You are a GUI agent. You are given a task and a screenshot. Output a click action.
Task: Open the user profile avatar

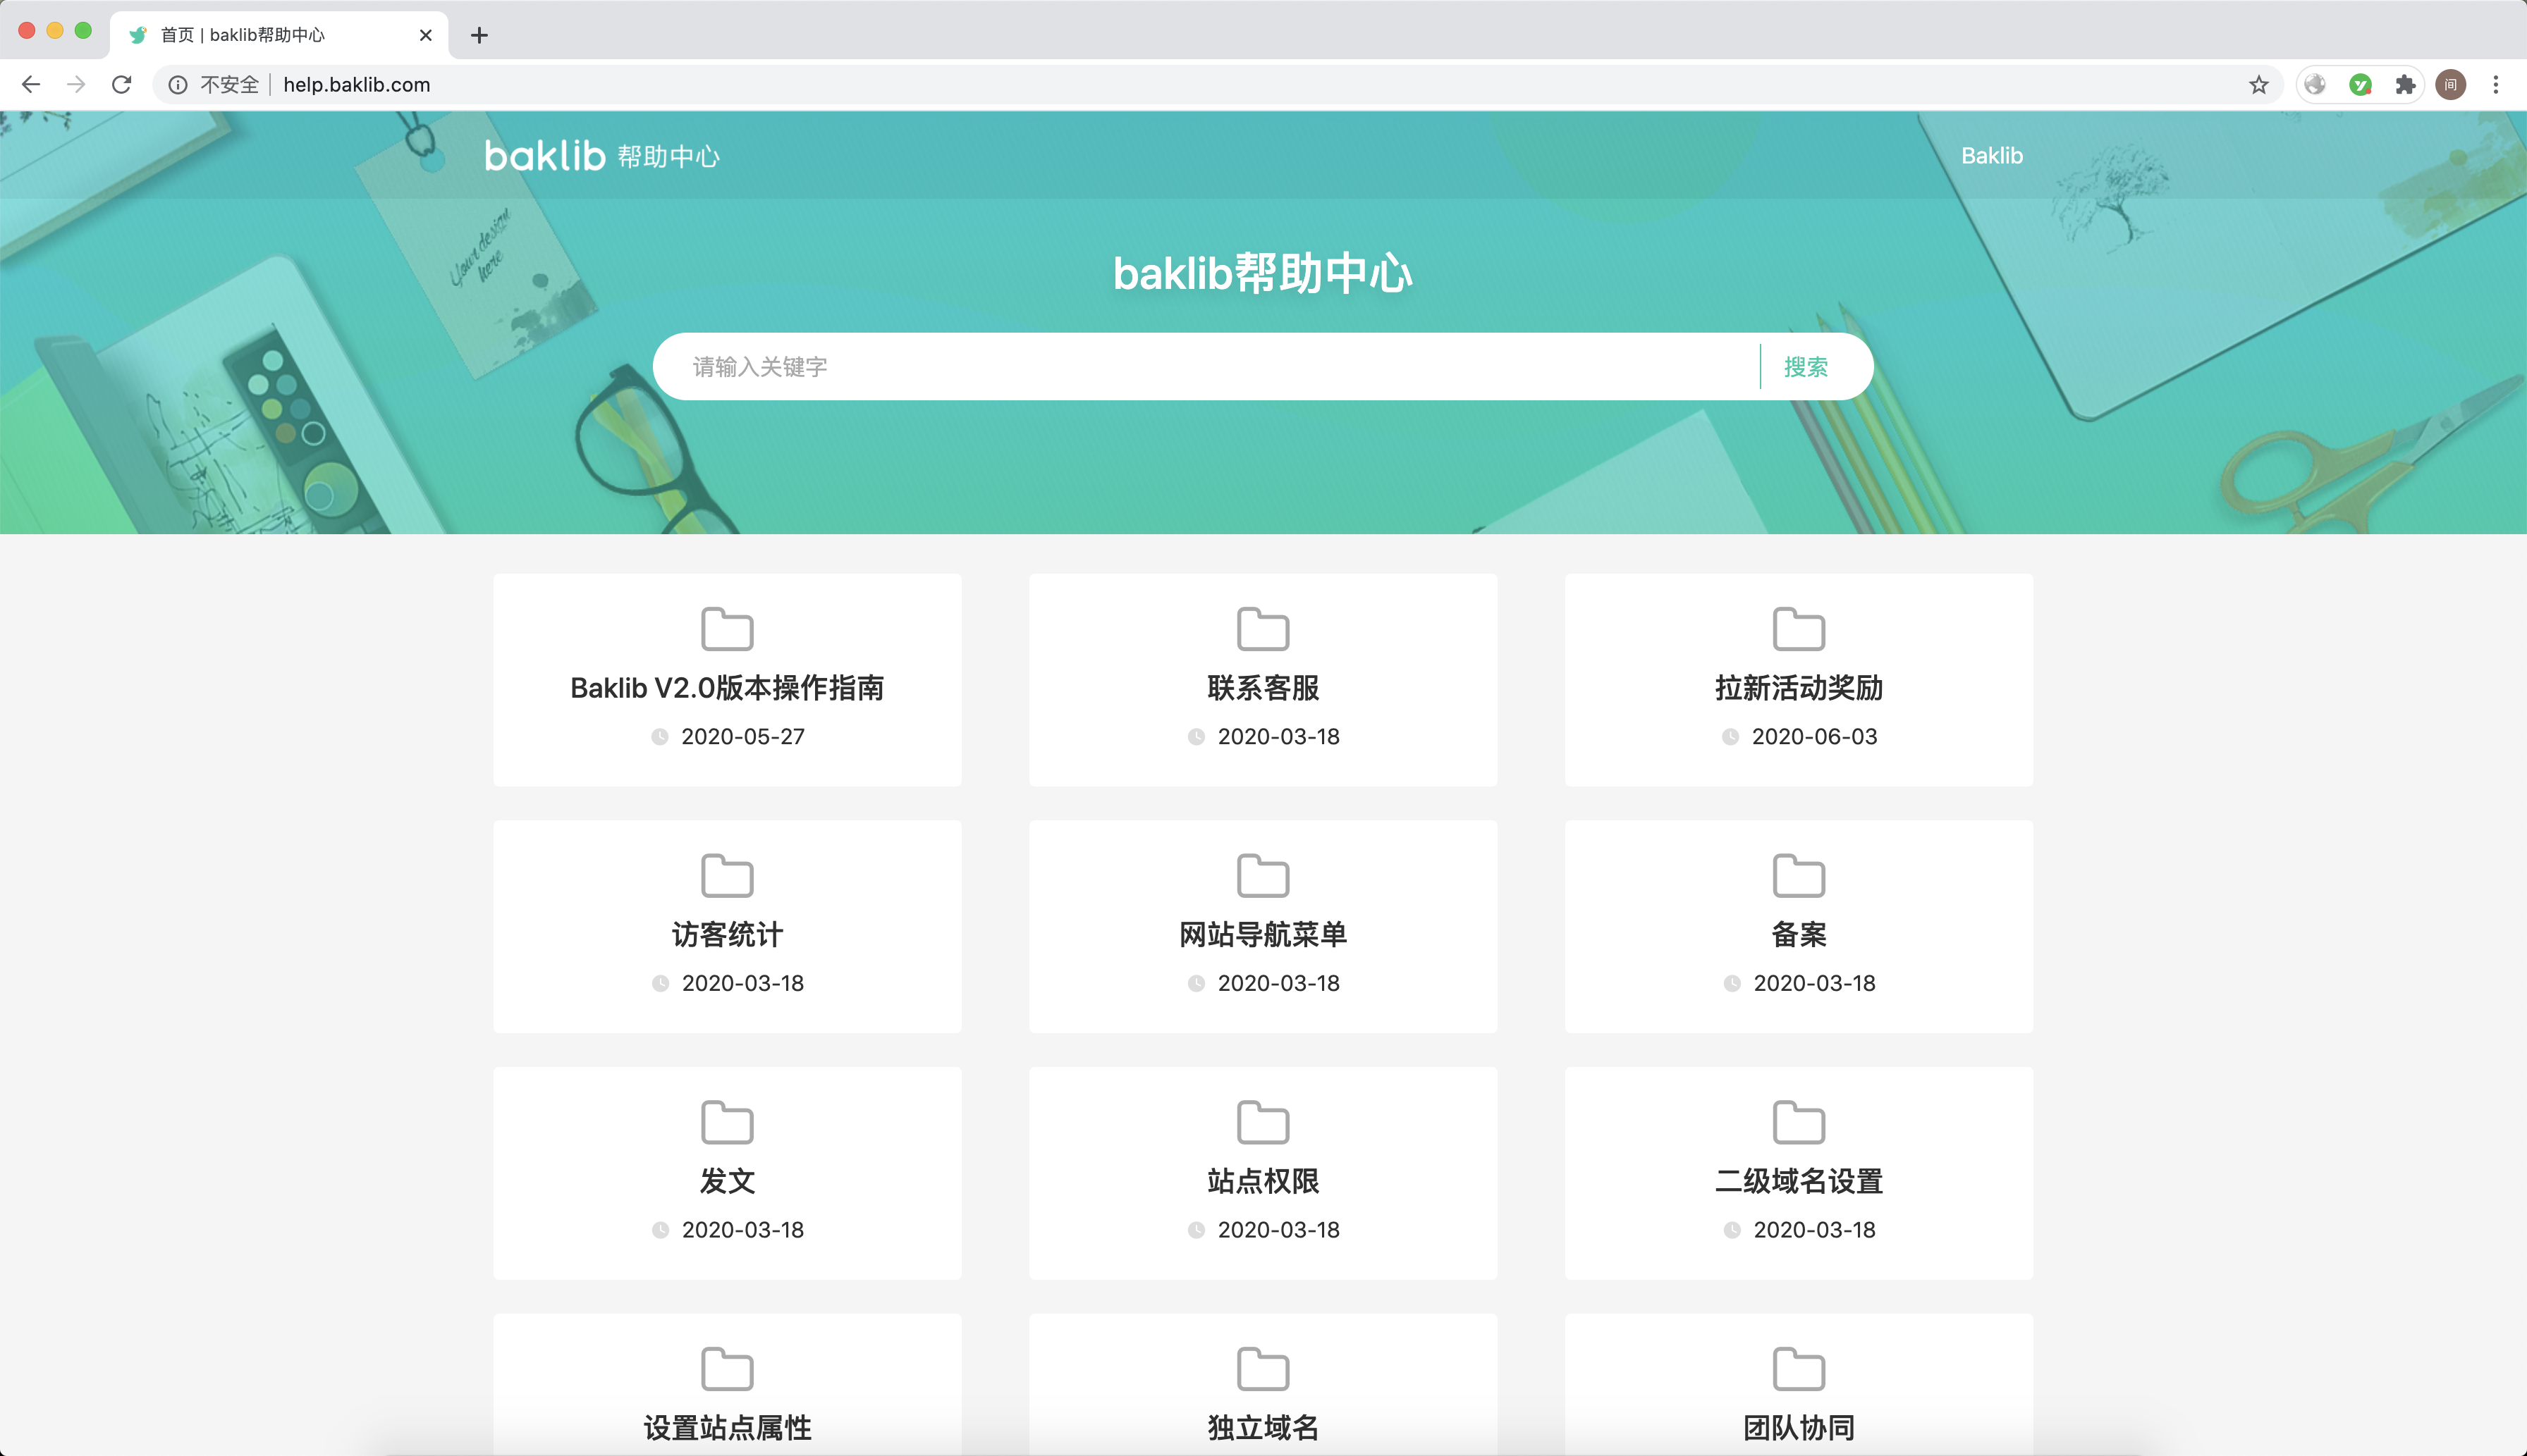(2450, 85)
